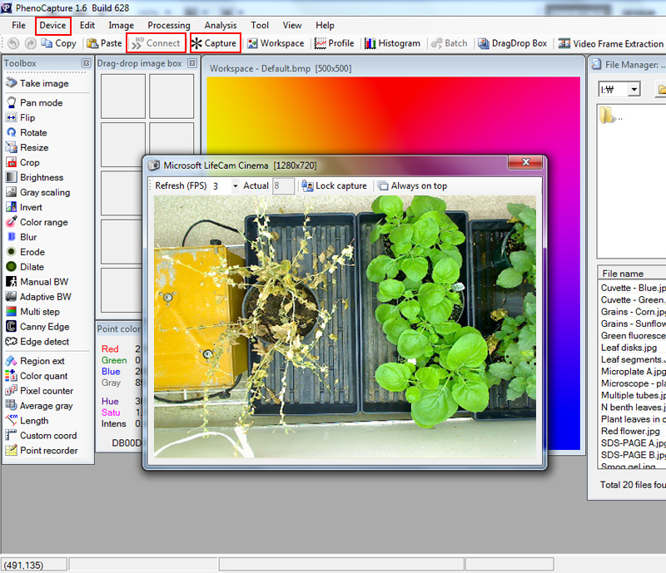Image resolution: width=666 pixels, height=573 pixels.
Task: Enable Always on top option
Action: 412,186
